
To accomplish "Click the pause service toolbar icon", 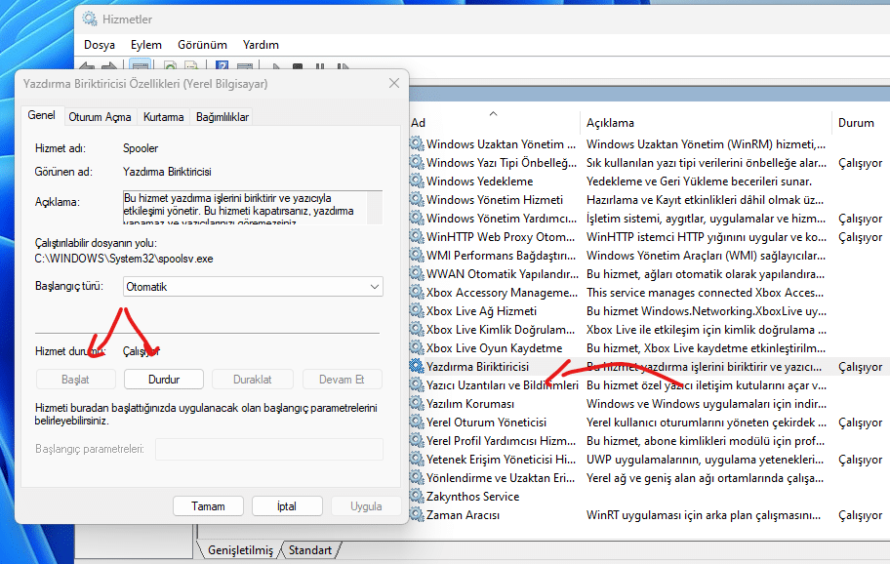I will tap(320, 67).
